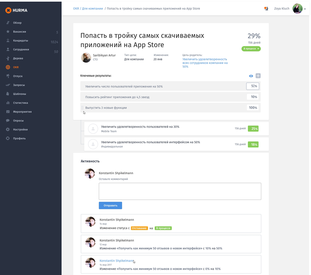This screenshot has height=275, width=311.
Task: Open Обзор menu item label
Action: click(17, 23)
